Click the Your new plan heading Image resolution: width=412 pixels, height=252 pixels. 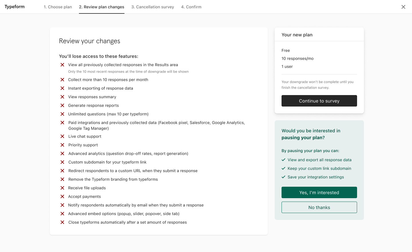297,35
